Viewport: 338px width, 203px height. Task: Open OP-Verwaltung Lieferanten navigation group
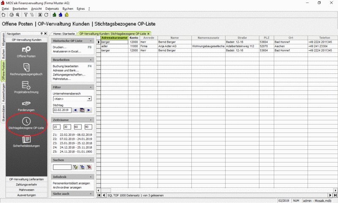click(27, 179)
